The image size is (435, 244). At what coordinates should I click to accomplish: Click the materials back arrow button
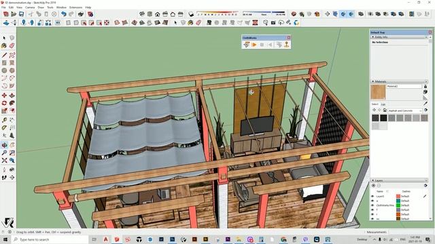tap(374, 110)
